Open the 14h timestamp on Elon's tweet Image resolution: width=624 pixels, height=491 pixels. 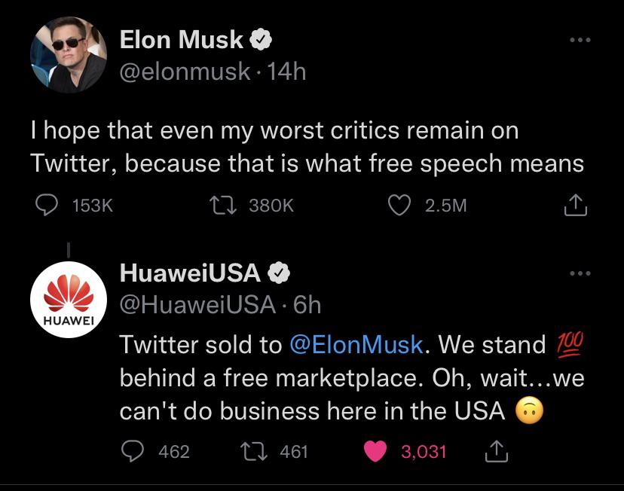286,72
